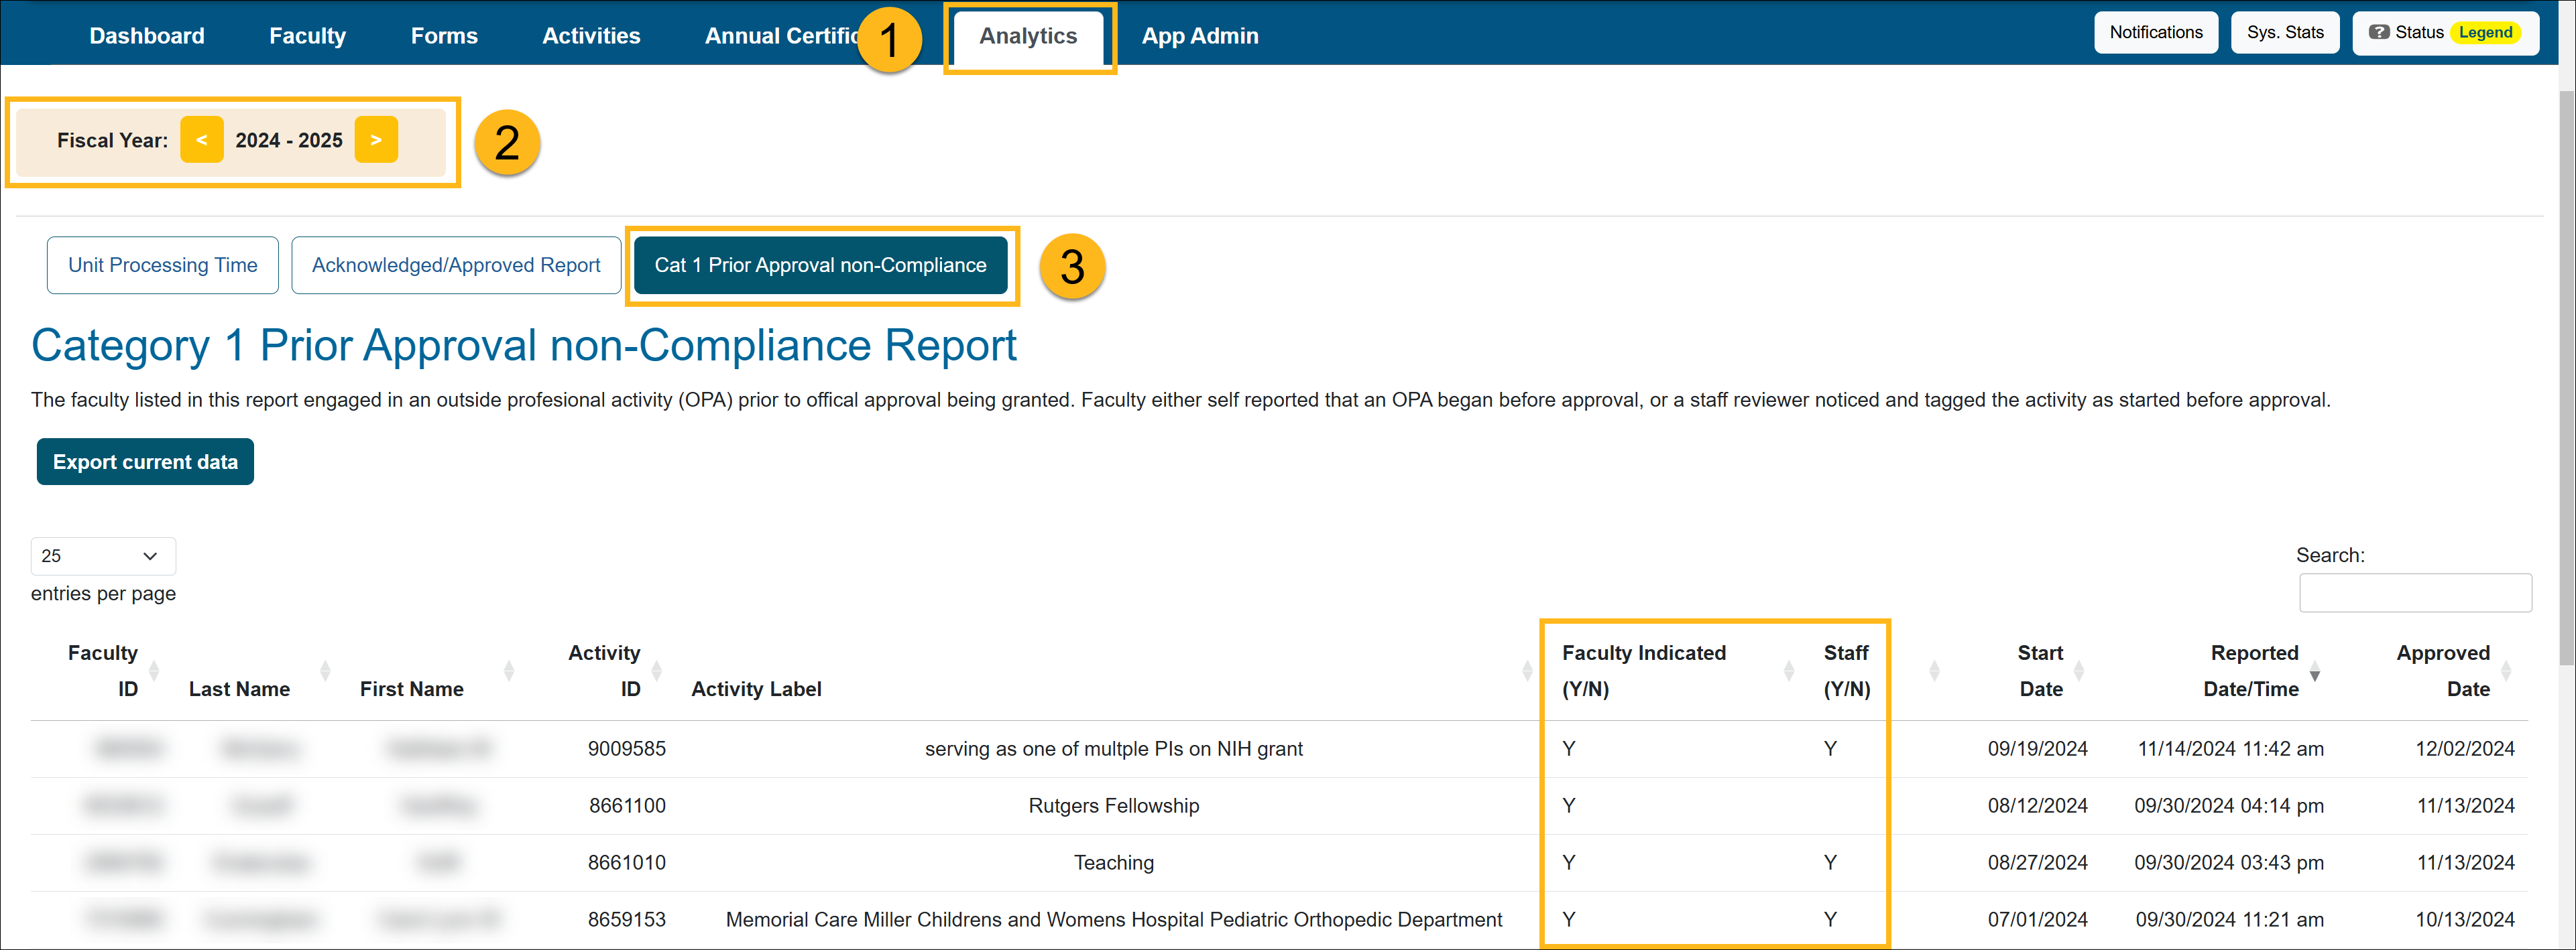
Task: Click the 2024 - 2025 fiscal year value
Action: tap(289, 140)
